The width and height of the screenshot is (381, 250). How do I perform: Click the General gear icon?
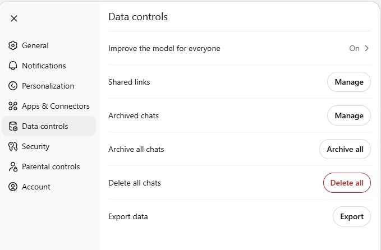[x=13, y=45]
